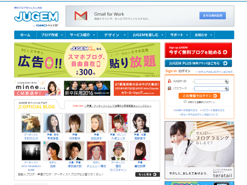Click the もっと見る button

(x=148, y=174)
